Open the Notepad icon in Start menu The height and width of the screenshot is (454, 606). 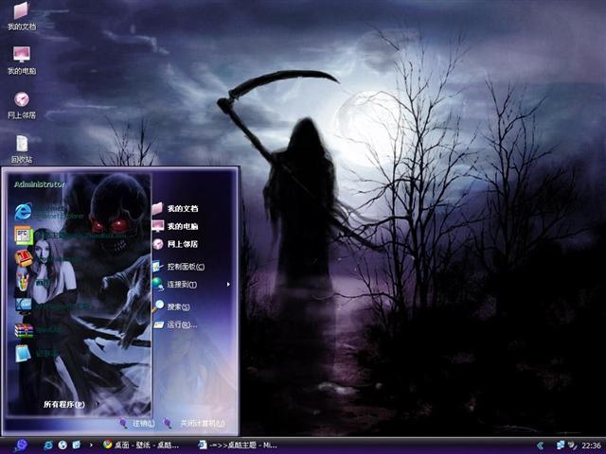coord(24,354)
